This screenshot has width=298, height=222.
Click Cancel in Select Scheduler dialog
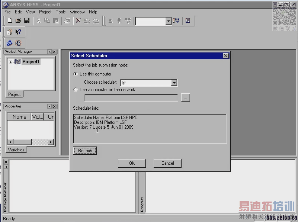pyautogui.click(x=167, y=163)
